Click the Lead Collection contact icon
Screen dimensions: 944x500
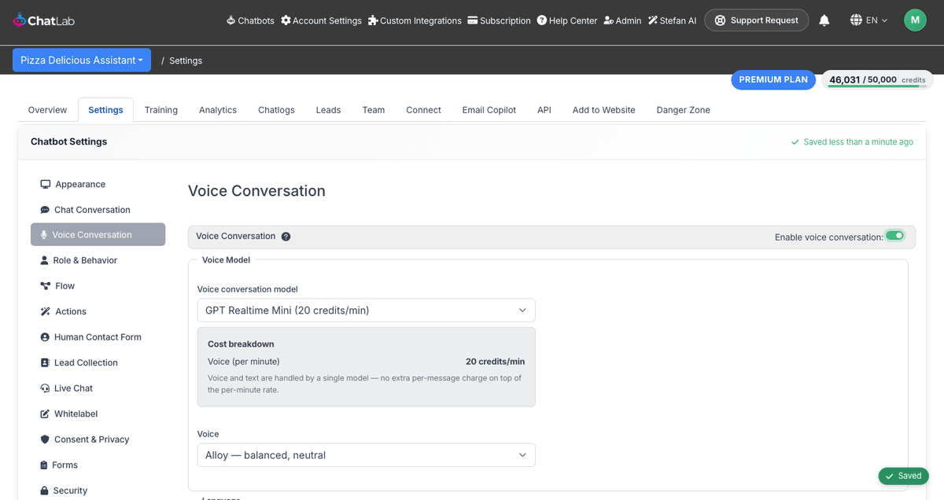[45, 362]
